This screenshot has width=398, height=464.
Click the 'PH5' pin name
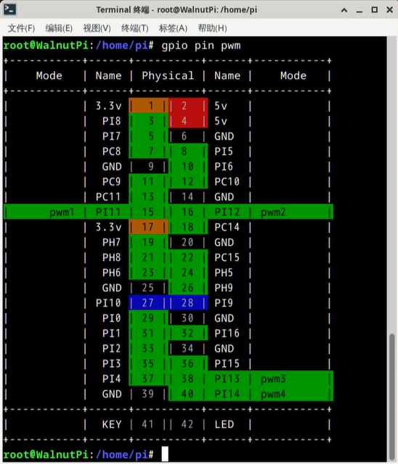[x=224, y=273]
